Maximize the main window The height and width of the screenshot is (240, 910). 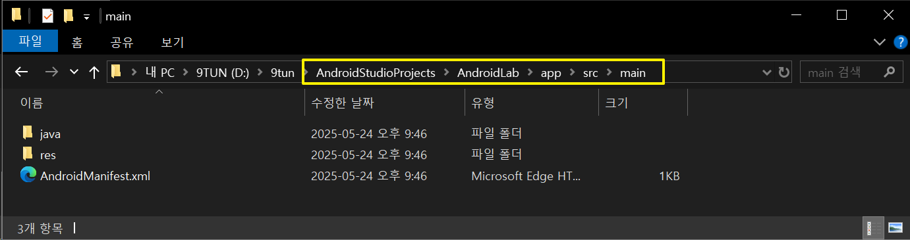click(x=841, y=15)
